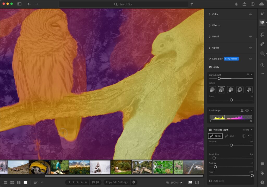Open version history clock icon

pos(262,65)
